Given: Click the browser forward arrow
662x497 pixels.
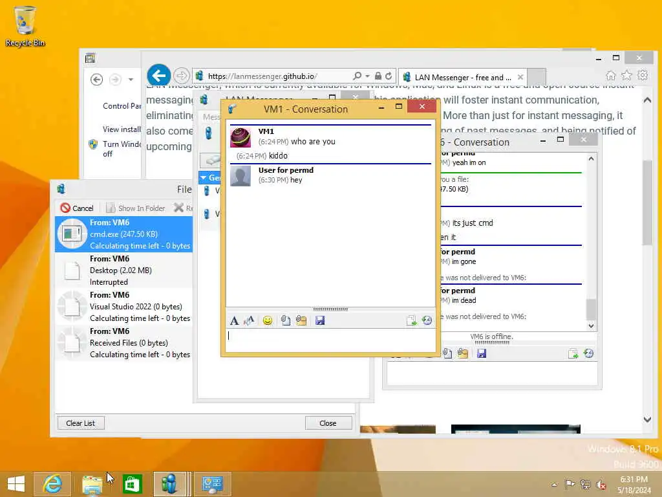Looking at the screenshot, I should tap(182, 76).
